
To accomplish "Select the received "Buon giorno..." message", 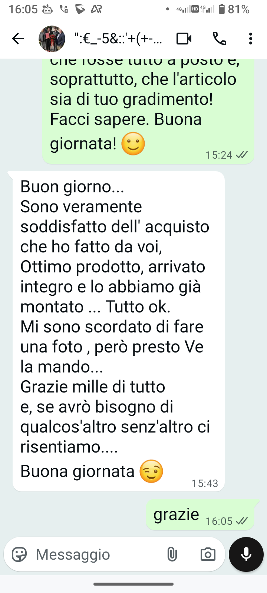I will point(119,331).
